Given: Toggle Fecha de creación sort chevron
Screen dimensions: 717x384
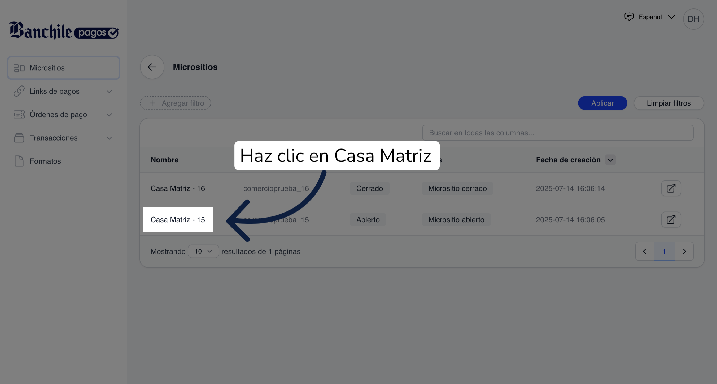Looking at the screenshot, I should 610,160.
